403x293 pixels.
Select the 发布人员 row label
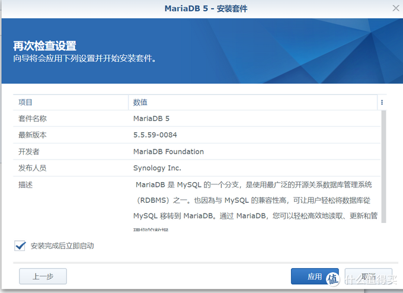click(x=33, y=168)
